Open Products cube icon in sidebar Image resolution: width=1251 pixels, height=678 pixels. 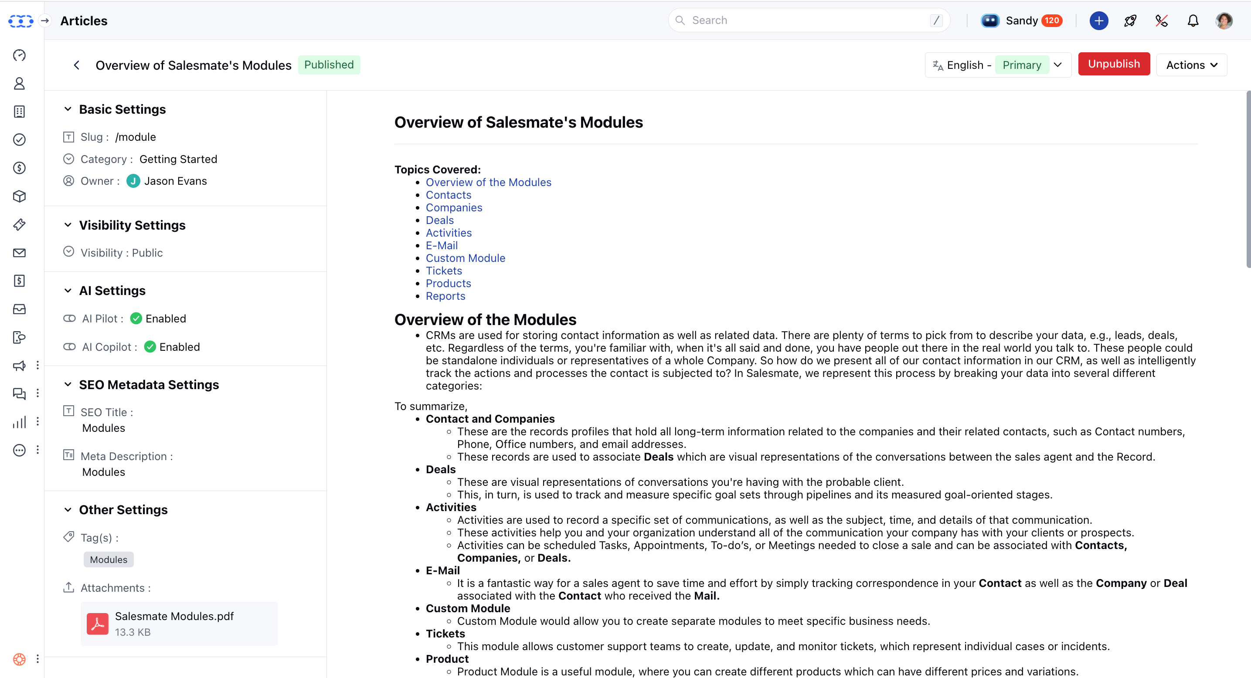pyautogui.click(x=20, y=196)
